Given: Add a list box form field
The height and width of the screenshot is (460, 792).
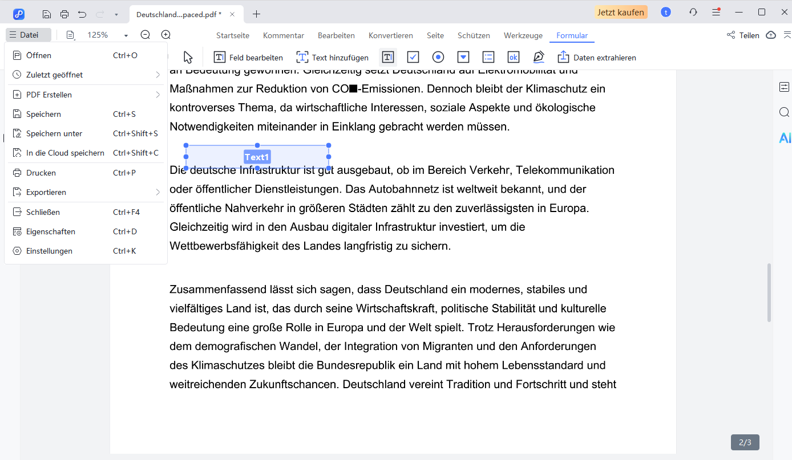Looking at the screenshot, I should click(488, 57).
